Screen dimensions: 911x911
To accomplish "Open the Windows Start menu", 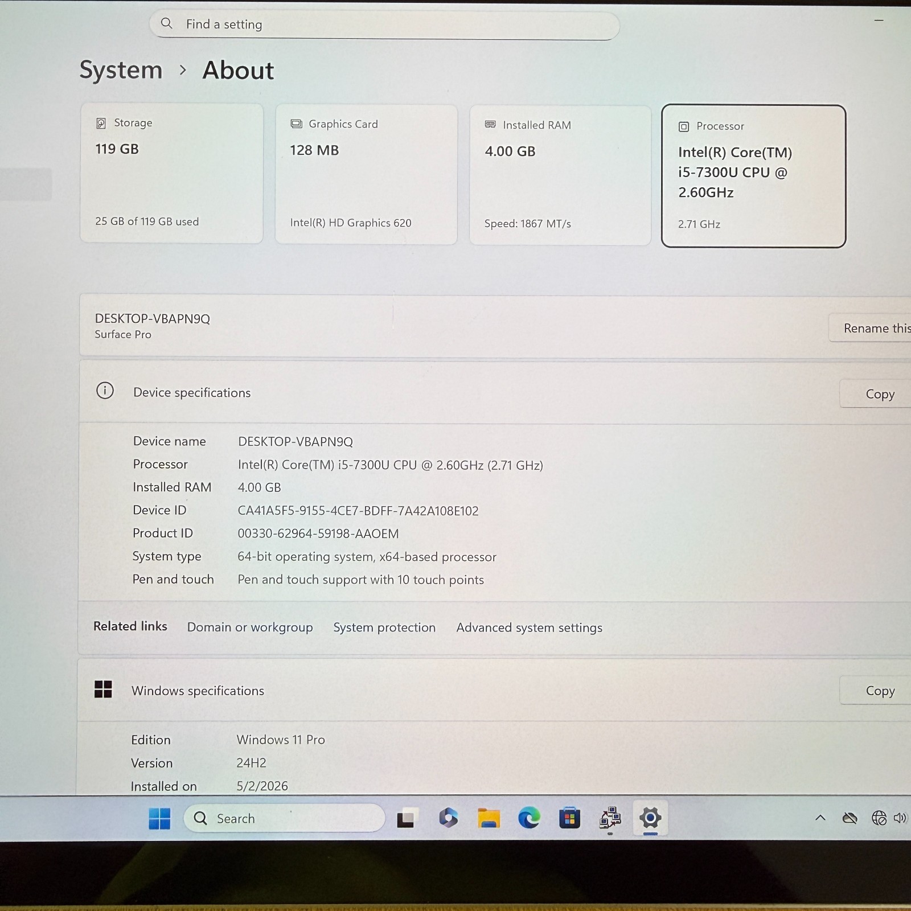I will [x=159, y=819].
